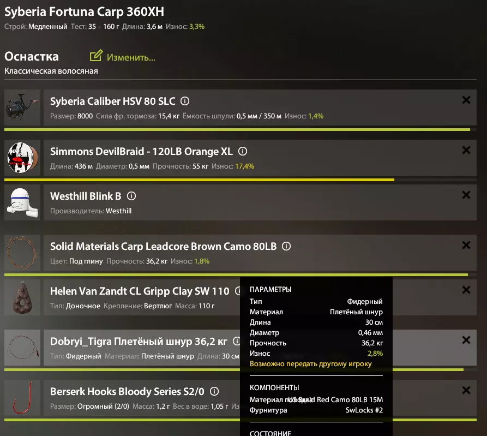Click the Производитель: Westhill text
The width and height of the screenshot is (487, 436).
pyautogui.click(x=91, y=211)
